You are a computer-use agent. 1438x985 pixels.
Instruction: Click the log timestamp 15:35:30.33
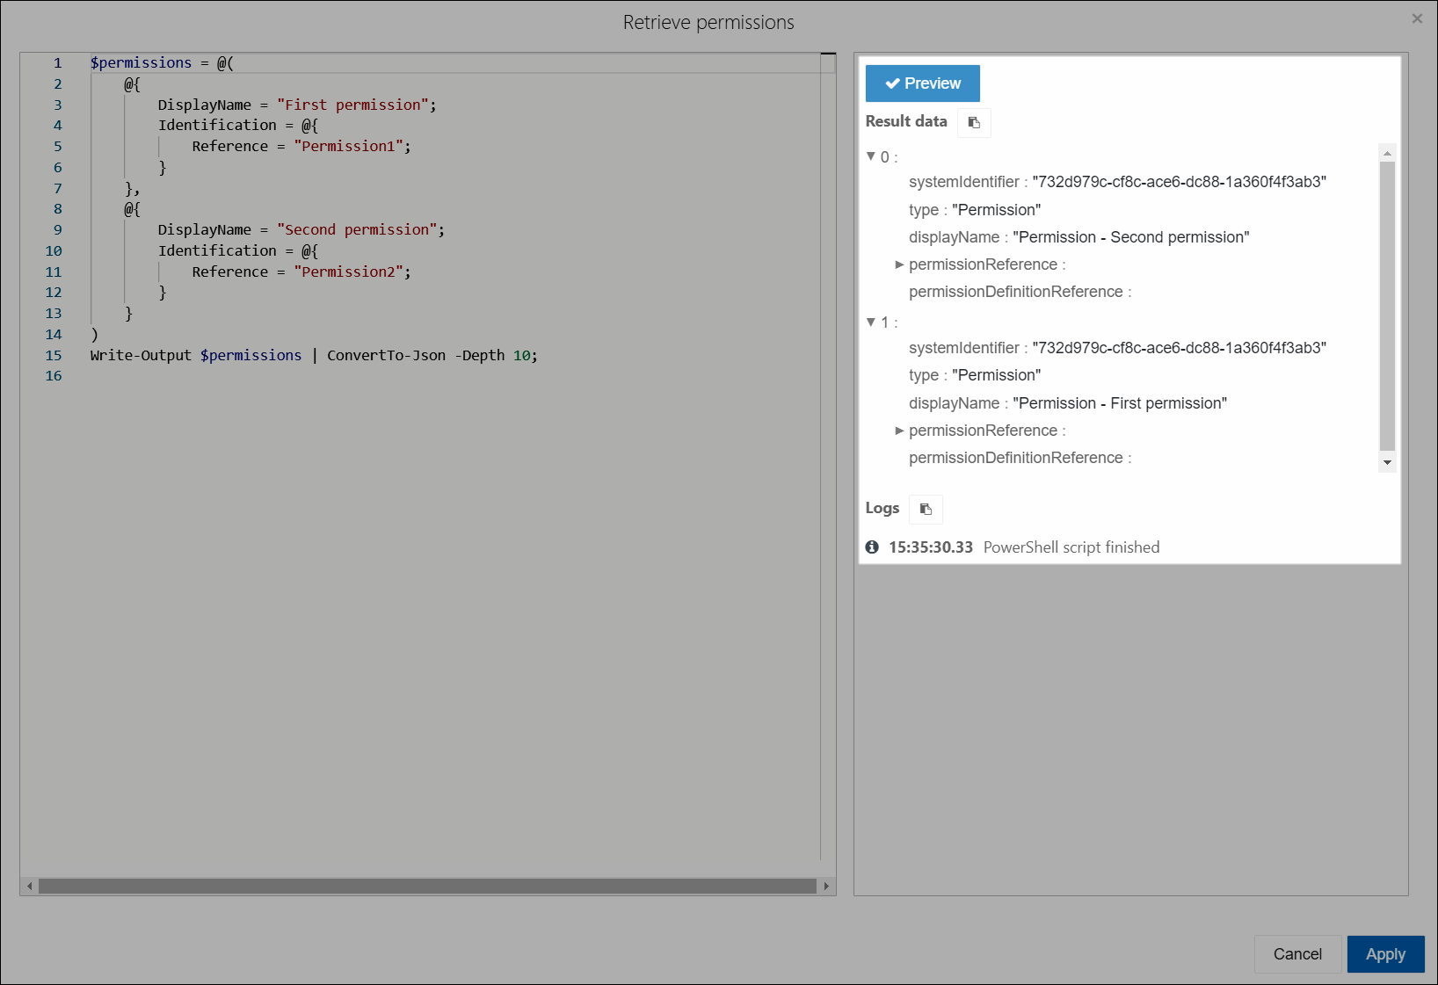(x=931, y=547)
